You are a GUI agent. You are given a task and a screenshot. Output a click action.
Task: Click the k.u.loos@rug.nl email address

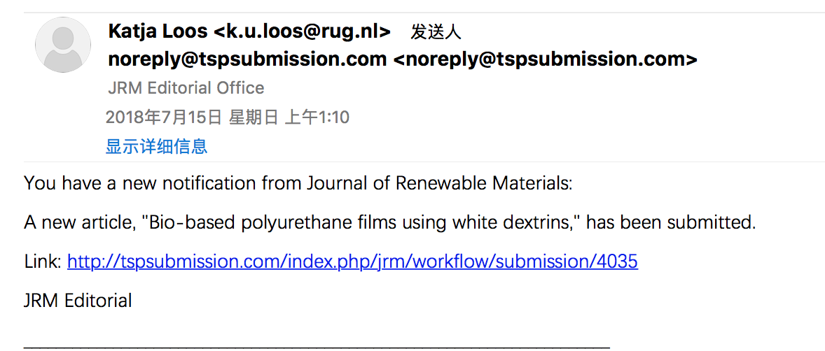point(303,32)
